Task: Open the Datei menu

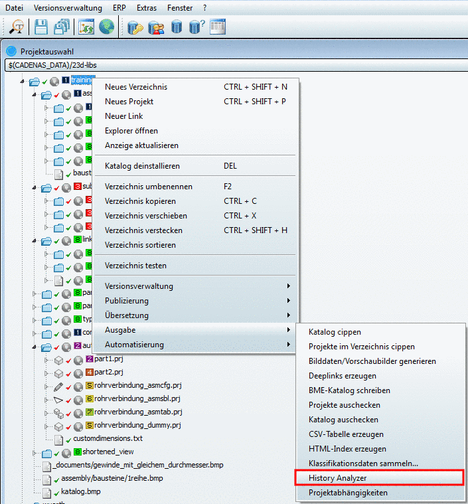Action: (x=14, y=8)
